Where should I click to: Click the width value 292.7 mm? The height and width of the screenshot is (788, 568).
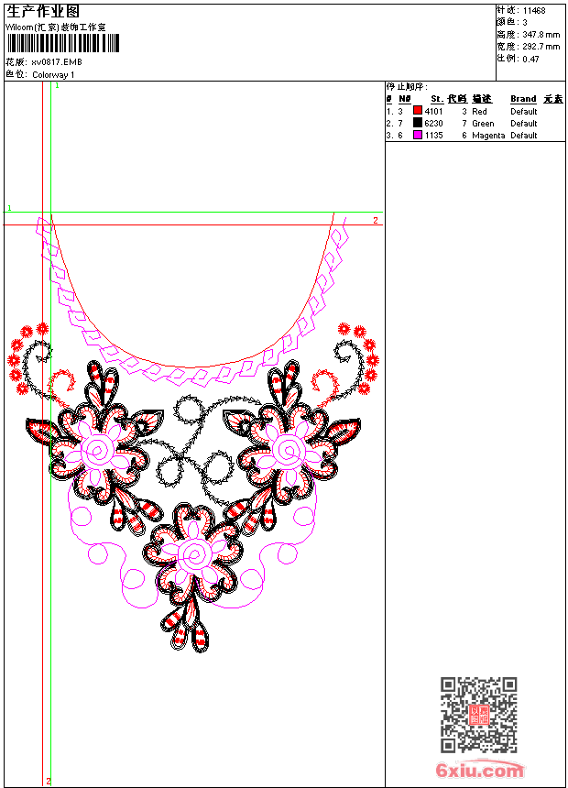click(x=541, y=47)
